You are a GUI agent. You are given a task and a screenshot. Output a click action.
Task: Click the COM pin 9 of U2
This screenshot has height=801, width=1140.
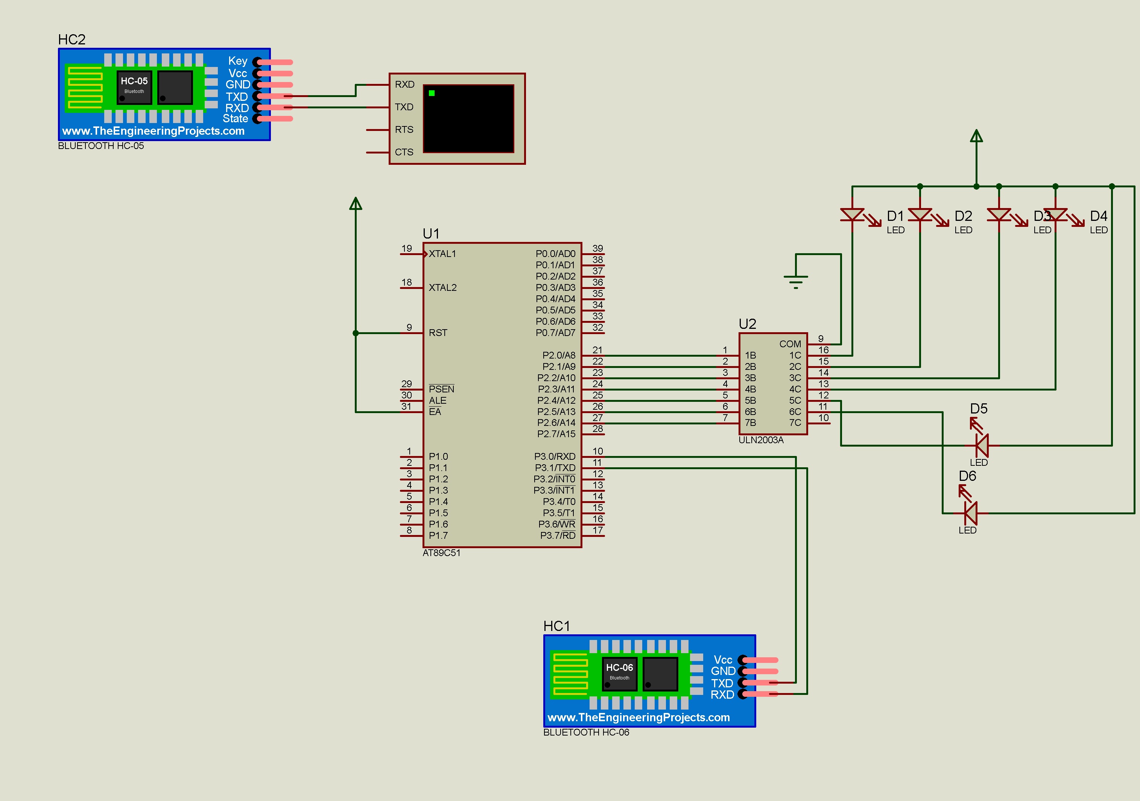click(819, 344)
